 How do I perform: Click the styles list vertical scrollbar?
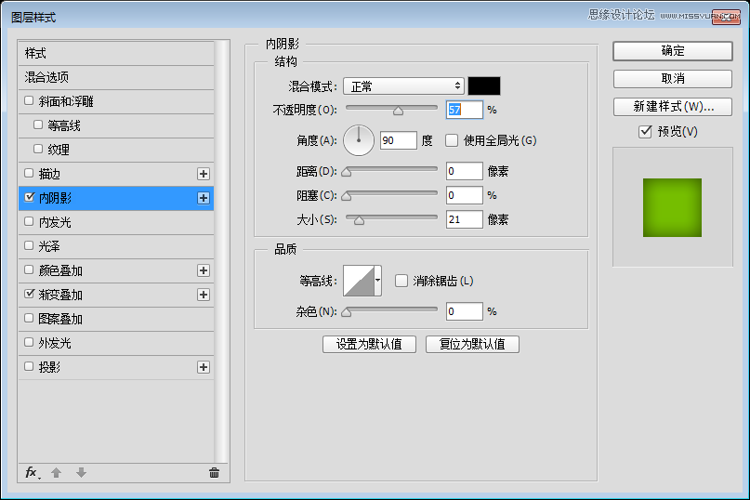tap(220, 251)
